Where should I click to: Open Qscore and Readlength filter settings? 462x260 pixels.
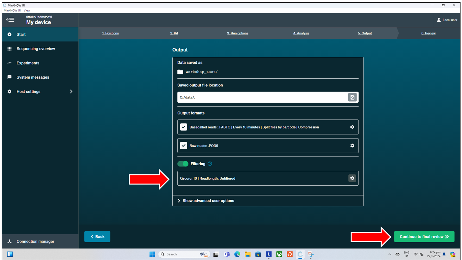point(352,178)
